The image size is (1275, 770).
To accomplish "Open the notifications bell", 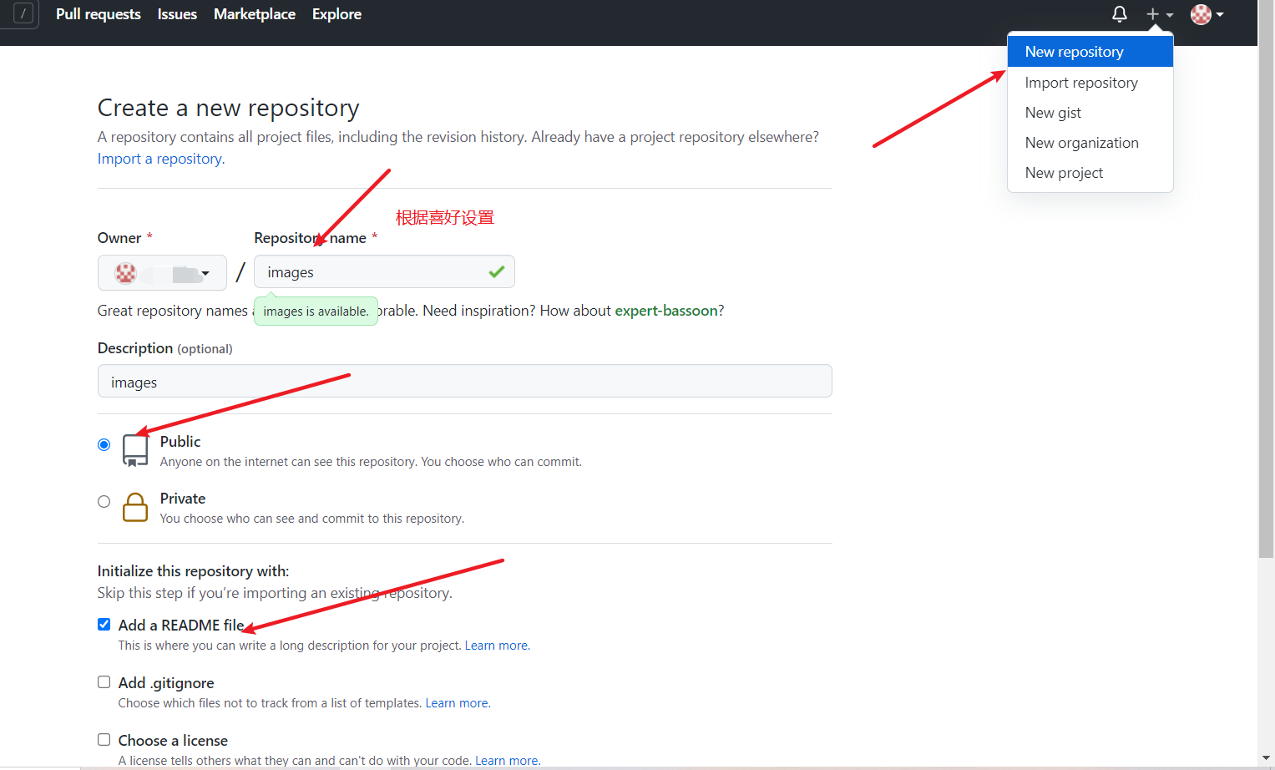I will point(1120,14).
